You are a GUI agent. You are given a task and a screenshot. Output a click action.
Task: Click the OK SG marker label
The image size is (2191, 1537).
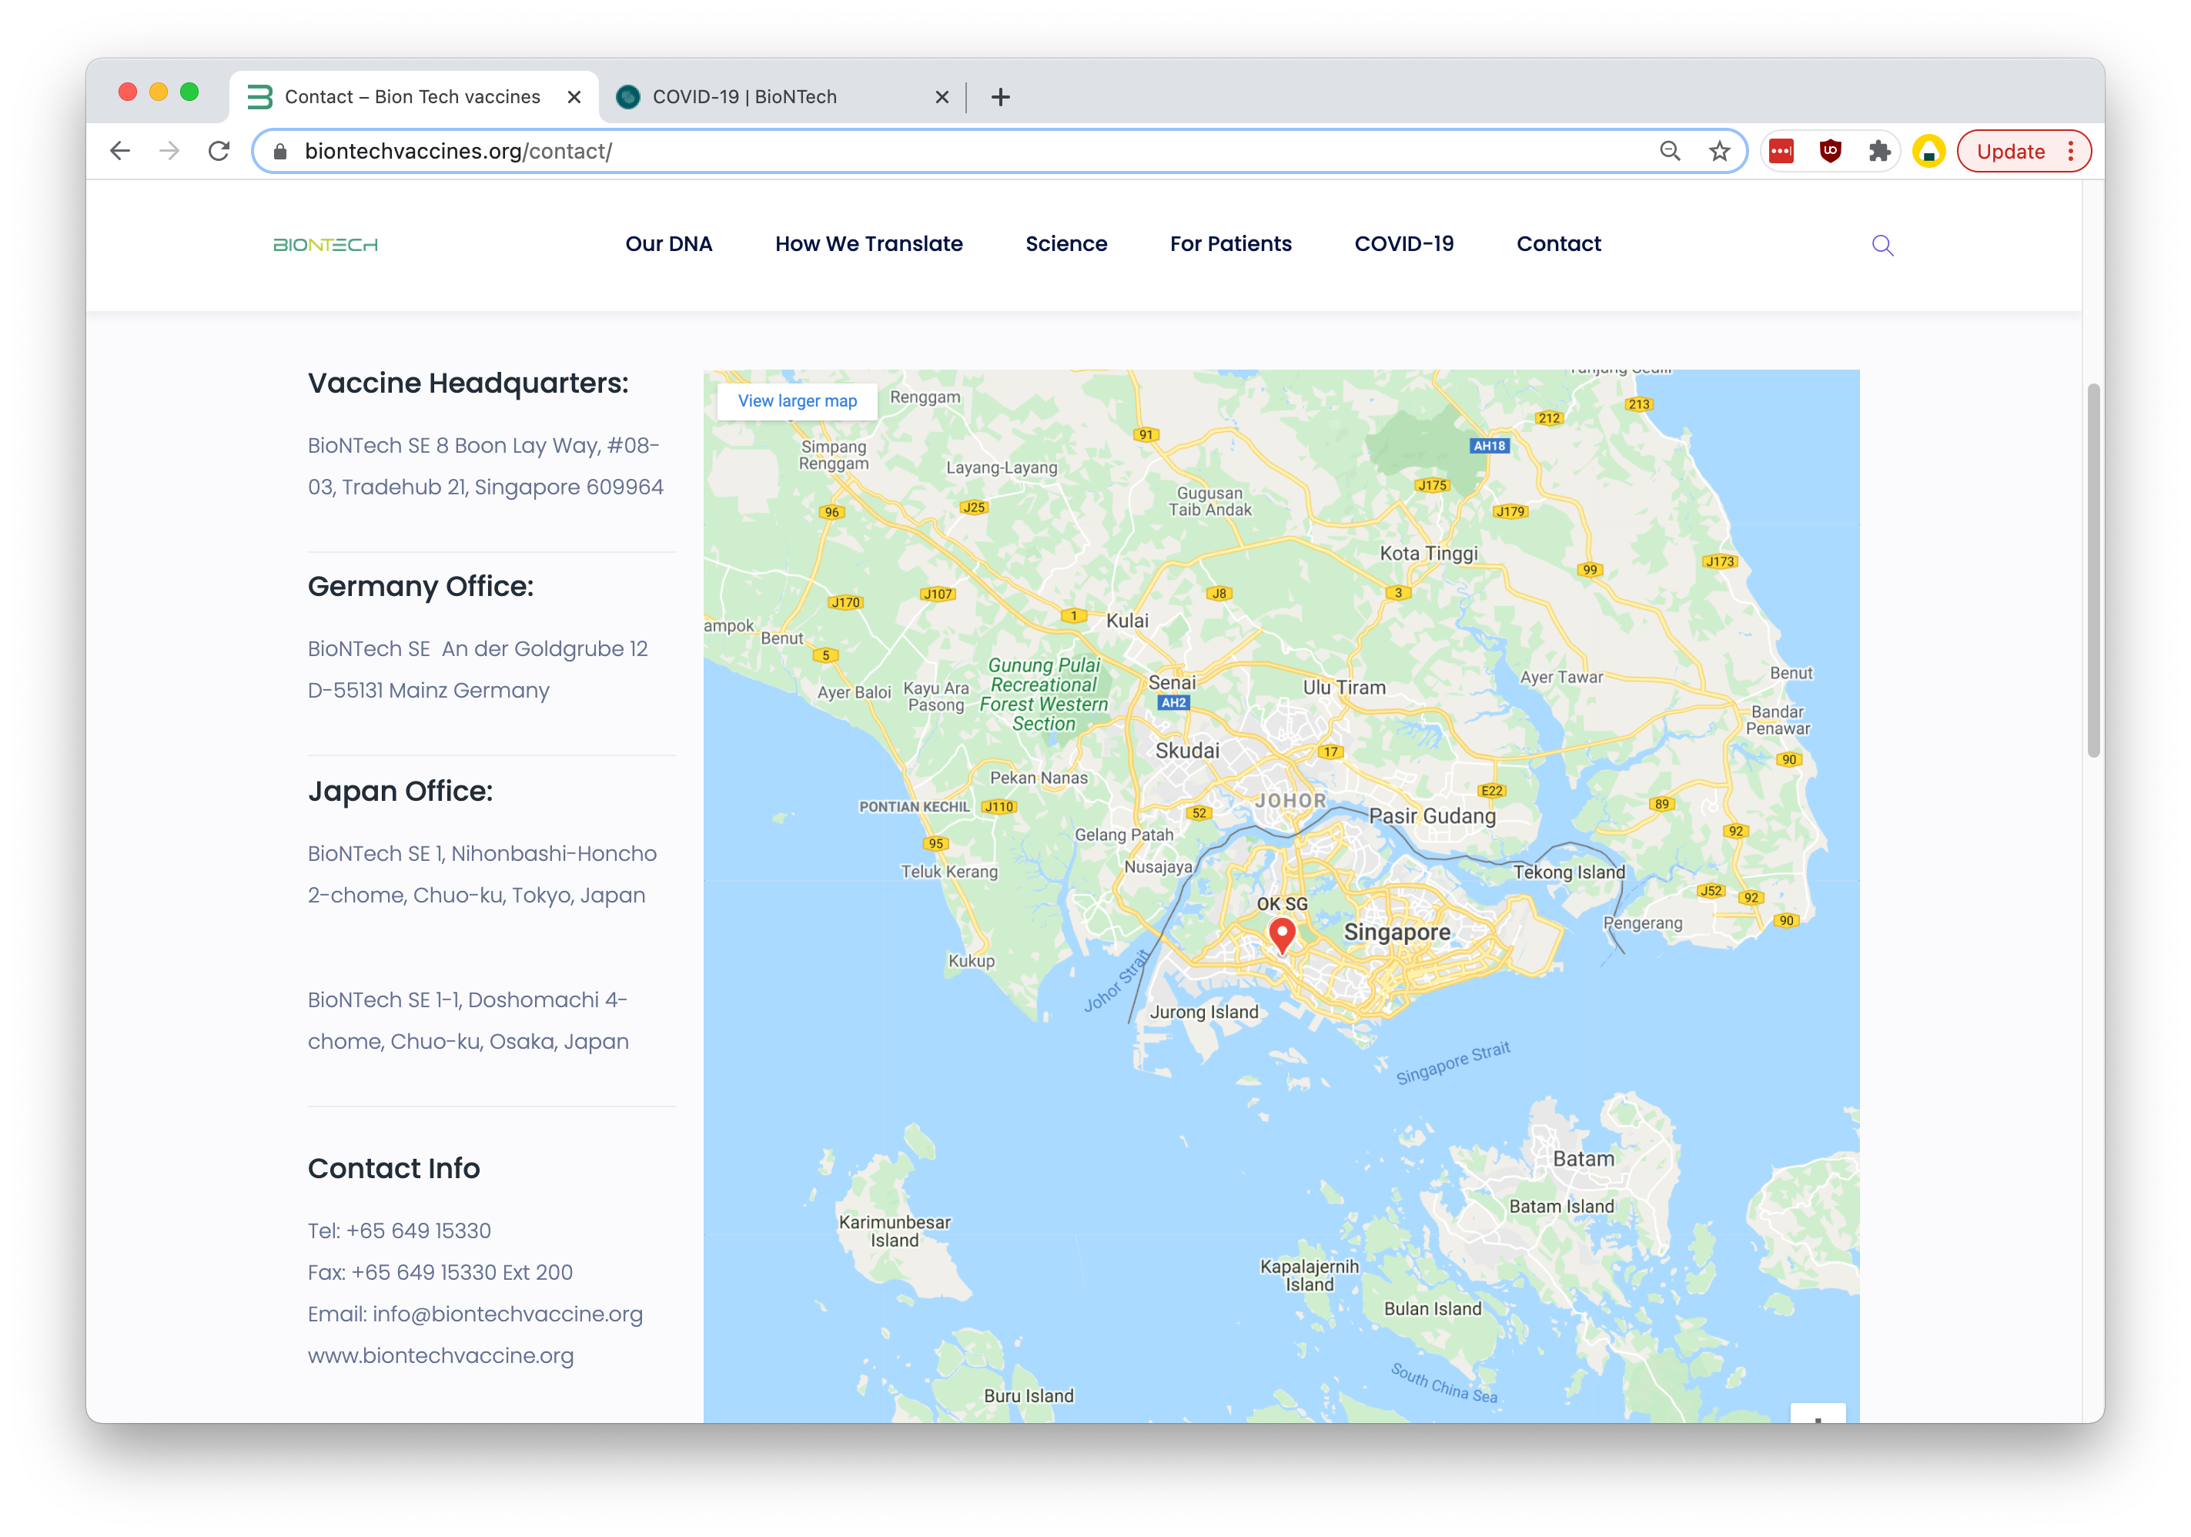pos(1282,904)
